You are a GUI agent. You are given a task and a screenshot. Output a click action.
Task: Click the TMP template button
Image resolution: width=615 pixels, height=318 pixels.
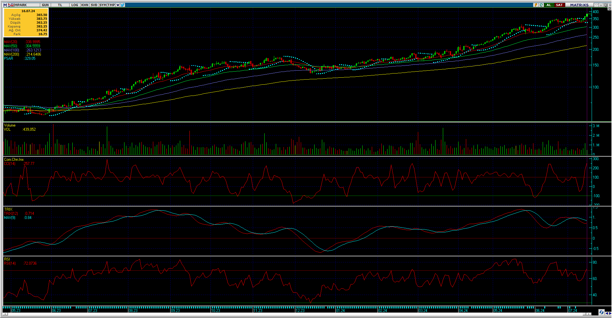[x=111, y=5]
